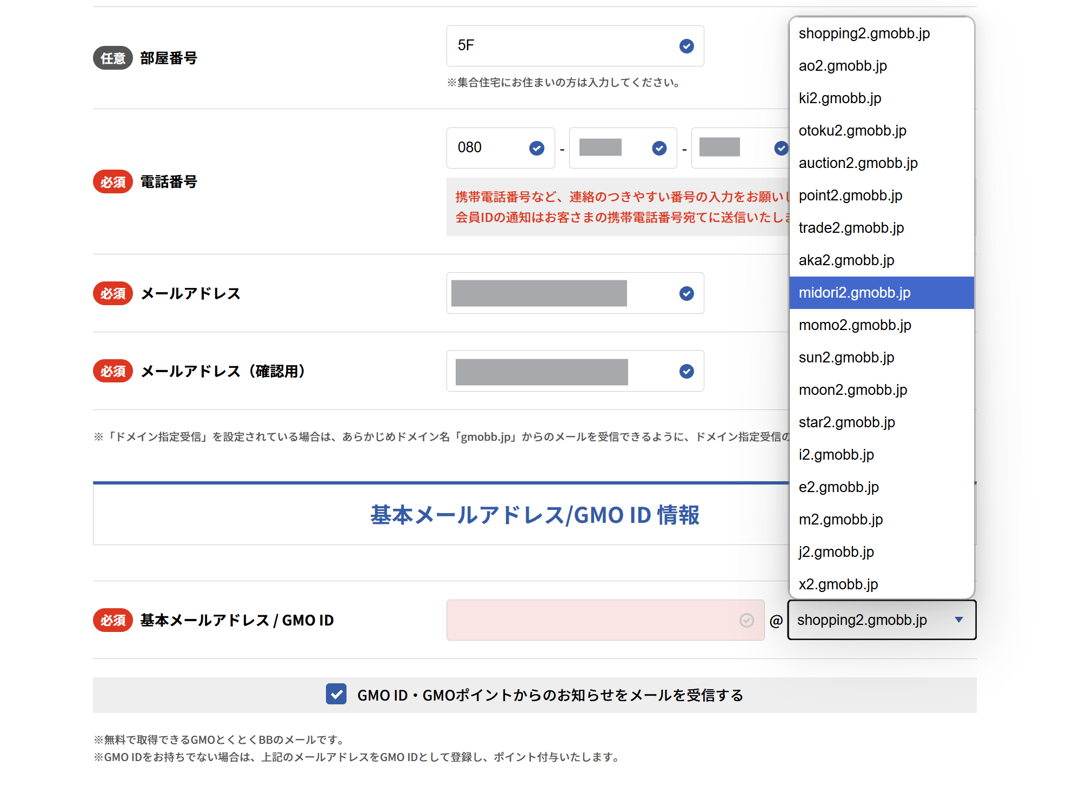The width and height of the screenshot is (1073, 787).
Task: Click the メールアドレス（確認用） input field
Action: [x=575, y=371]
